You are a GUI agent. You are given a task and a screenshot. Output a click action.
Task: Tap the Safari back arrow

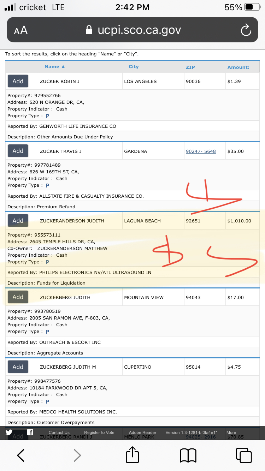click(x=21, y=455)
